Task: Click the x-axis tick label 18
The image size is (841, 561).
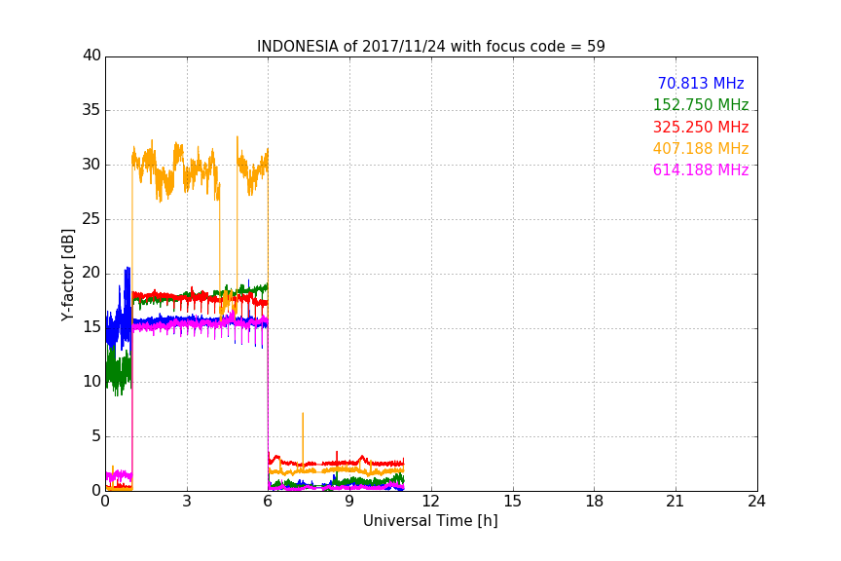Action: [595, 502]
